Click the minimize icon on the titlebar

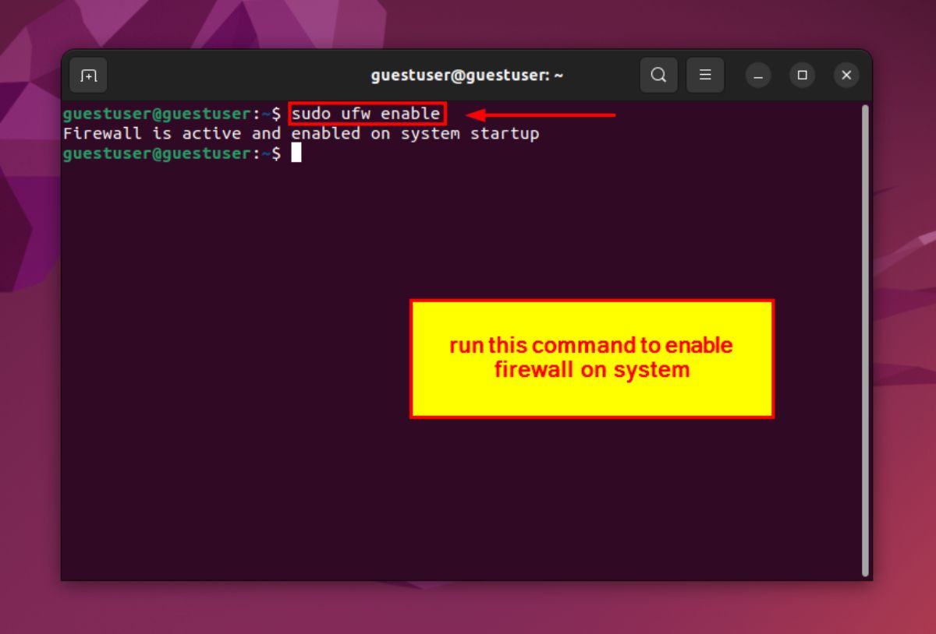[x=758, y=75]
